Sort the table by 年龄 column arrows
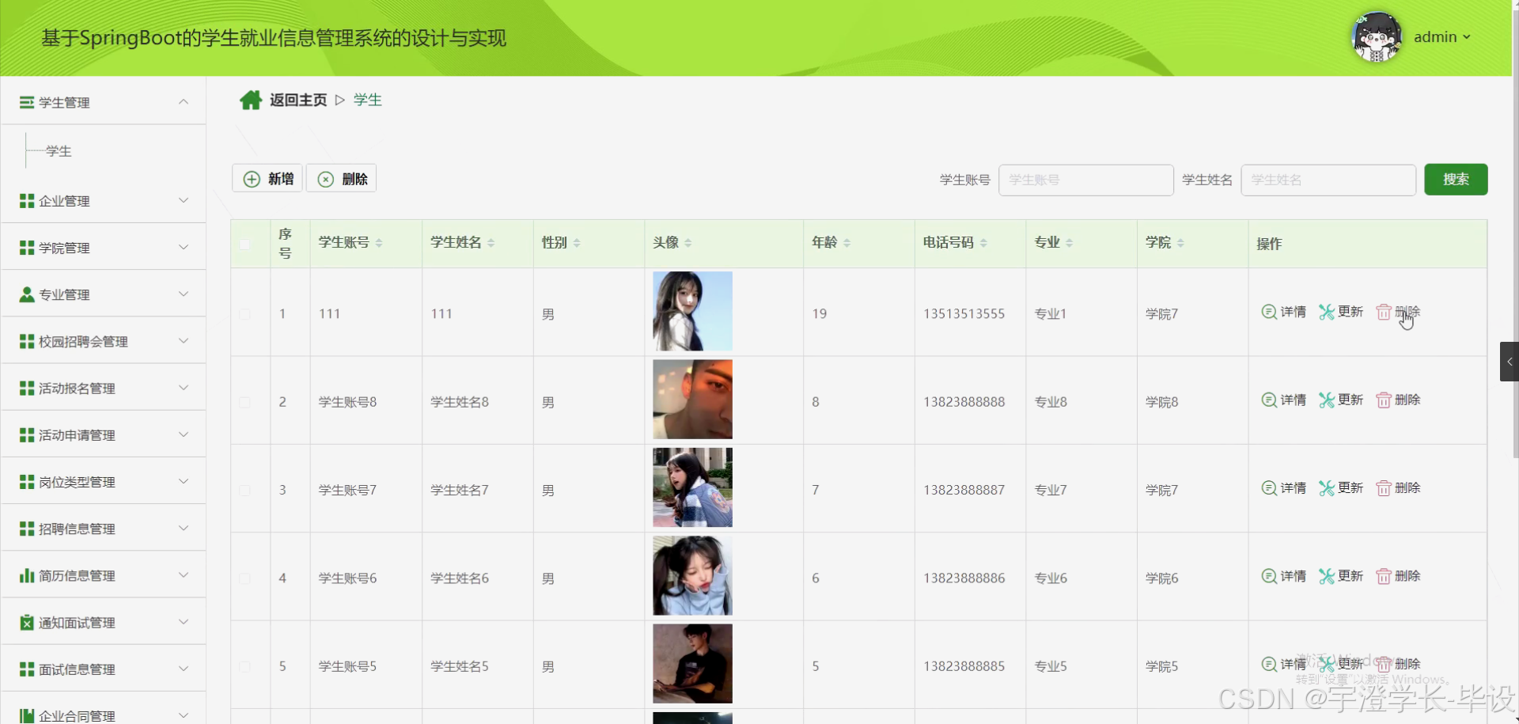The image size is (1519, 724). pyautogui.click(x=847, y=242)
